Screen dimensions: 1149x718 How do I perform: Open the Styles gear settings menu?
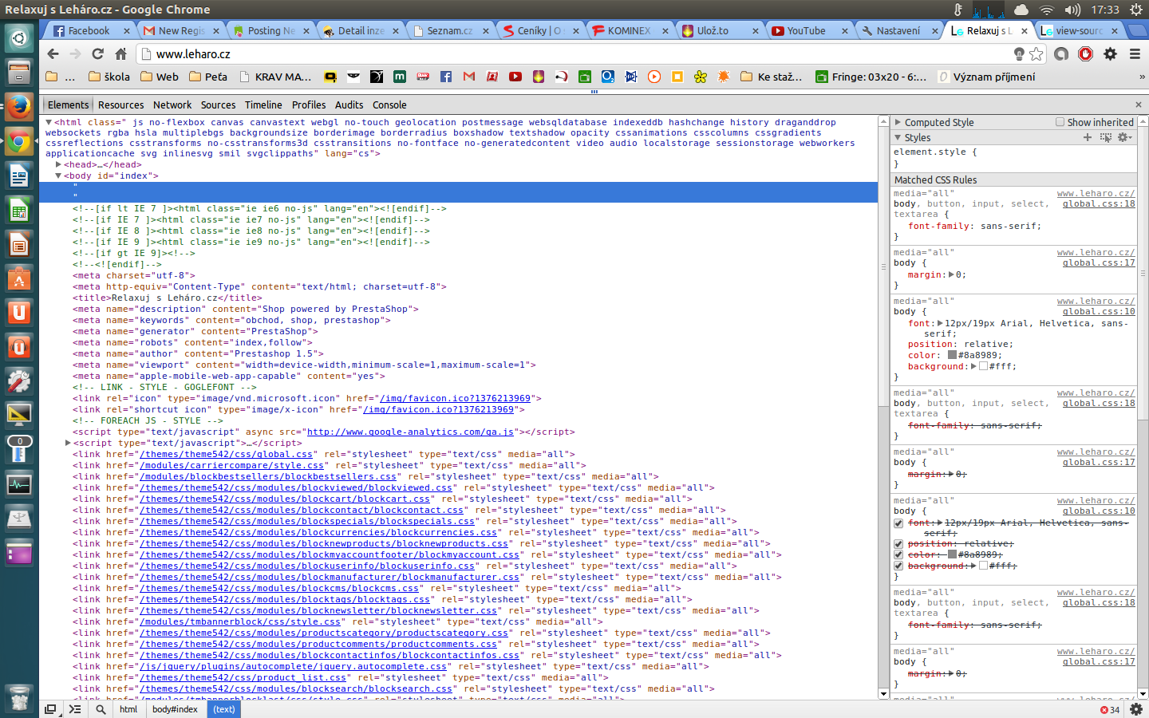1124,137
